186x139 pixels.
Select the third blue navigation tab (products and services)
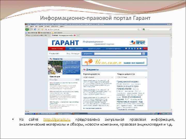[94, 49]
